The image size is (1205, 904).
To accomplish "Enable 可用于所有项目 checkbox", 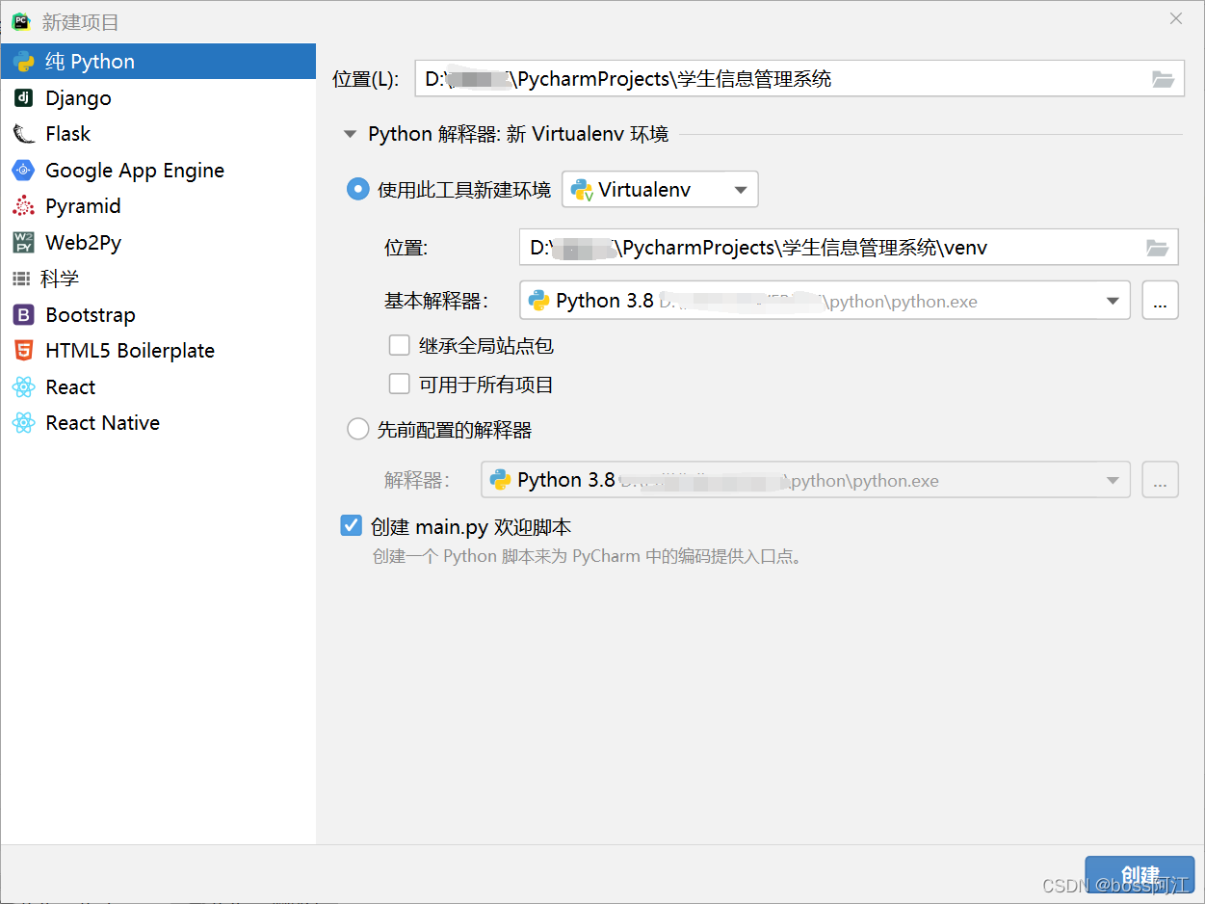I will [x=400, y=385].
